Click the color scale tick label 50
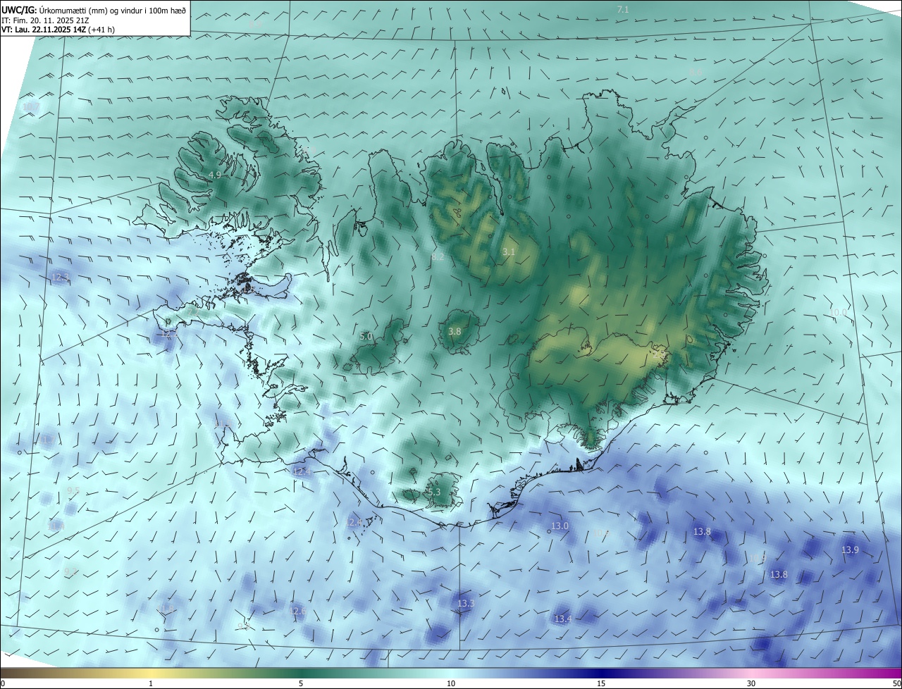This screenshot has width=902, height=689. (896, 683)
